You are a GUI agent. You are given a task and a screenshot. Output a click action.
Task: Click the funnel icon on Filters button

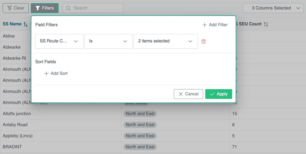38,8
